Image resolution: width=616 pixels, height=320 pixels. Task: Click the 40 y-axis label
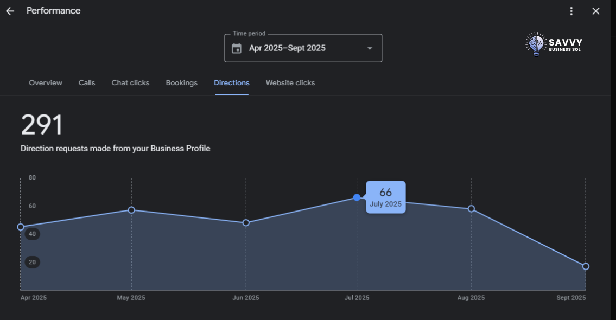32,234
